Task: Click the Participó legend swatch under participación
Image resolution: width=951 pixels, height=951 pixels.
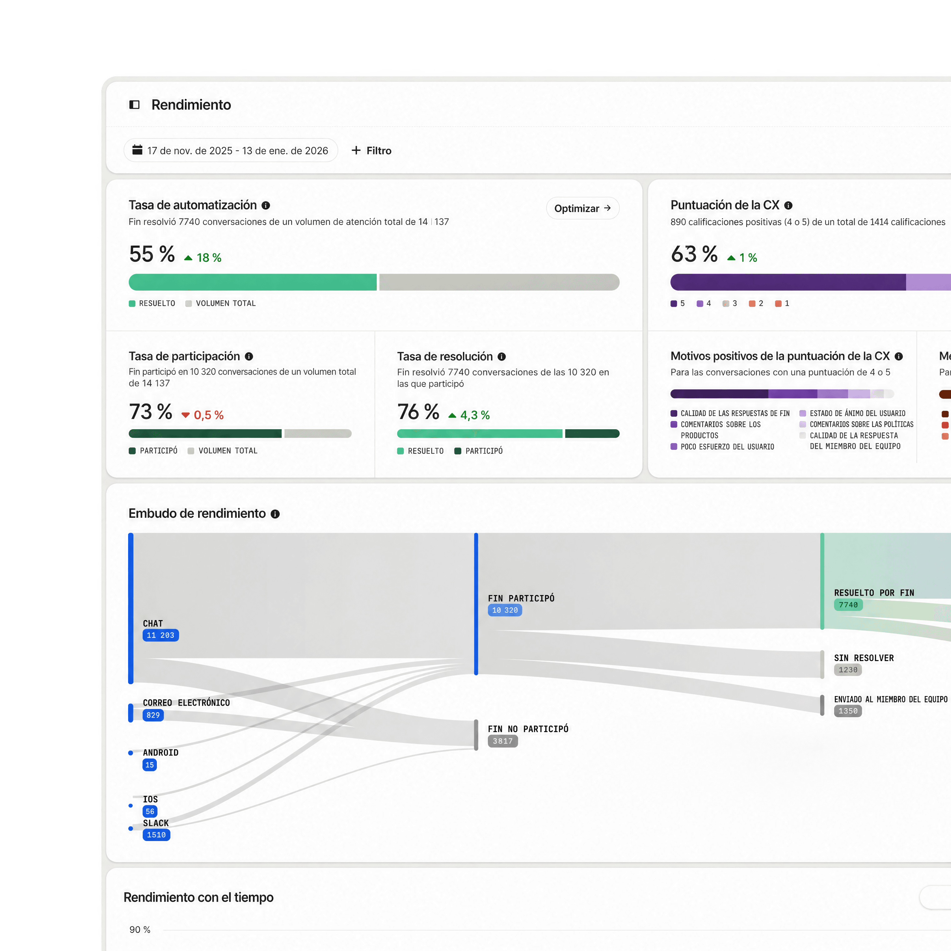Action: point(132,451)
